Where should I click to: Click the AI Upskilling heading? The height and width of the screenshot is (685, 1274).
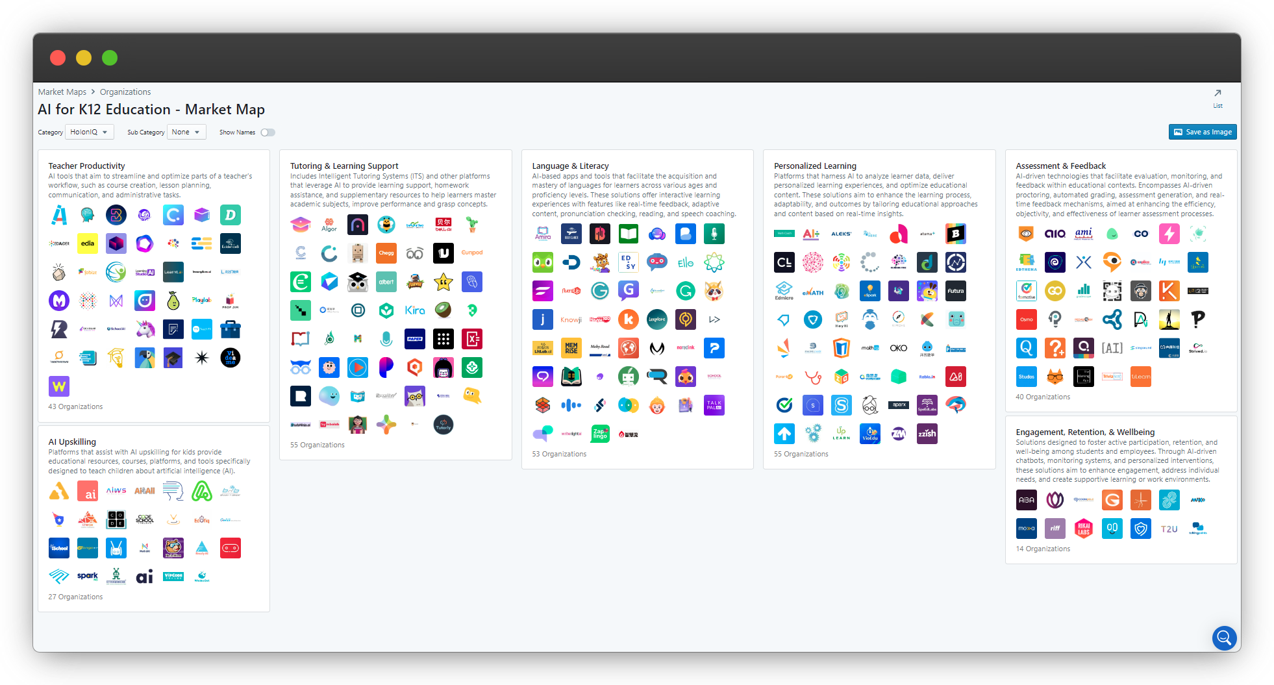coord(72,442)
